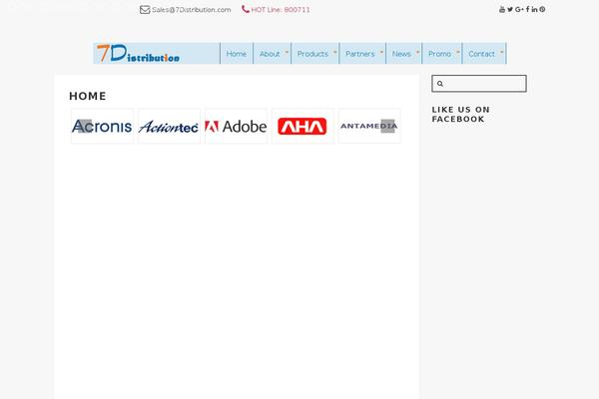Viewport: 599px width, 399px height.
Task: Open the Promo menu item
Action: [439, 54]
